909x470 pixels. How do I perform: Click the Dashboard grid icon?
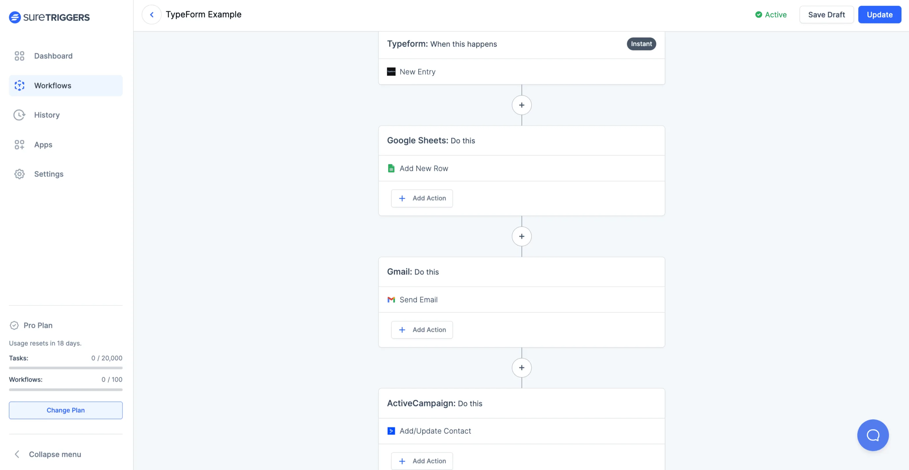tap(19, 56)
